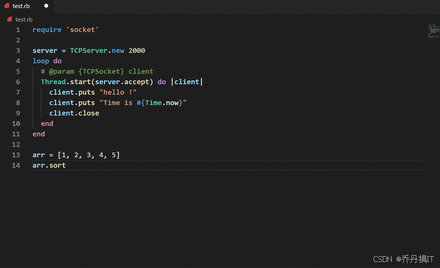Select the test.rb editor tab

click(x=27, y=6)
